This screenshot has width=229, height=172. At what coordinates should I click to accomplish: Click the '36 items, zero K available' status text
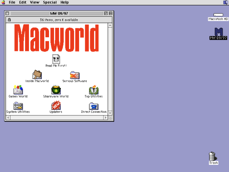pos(59,20)
